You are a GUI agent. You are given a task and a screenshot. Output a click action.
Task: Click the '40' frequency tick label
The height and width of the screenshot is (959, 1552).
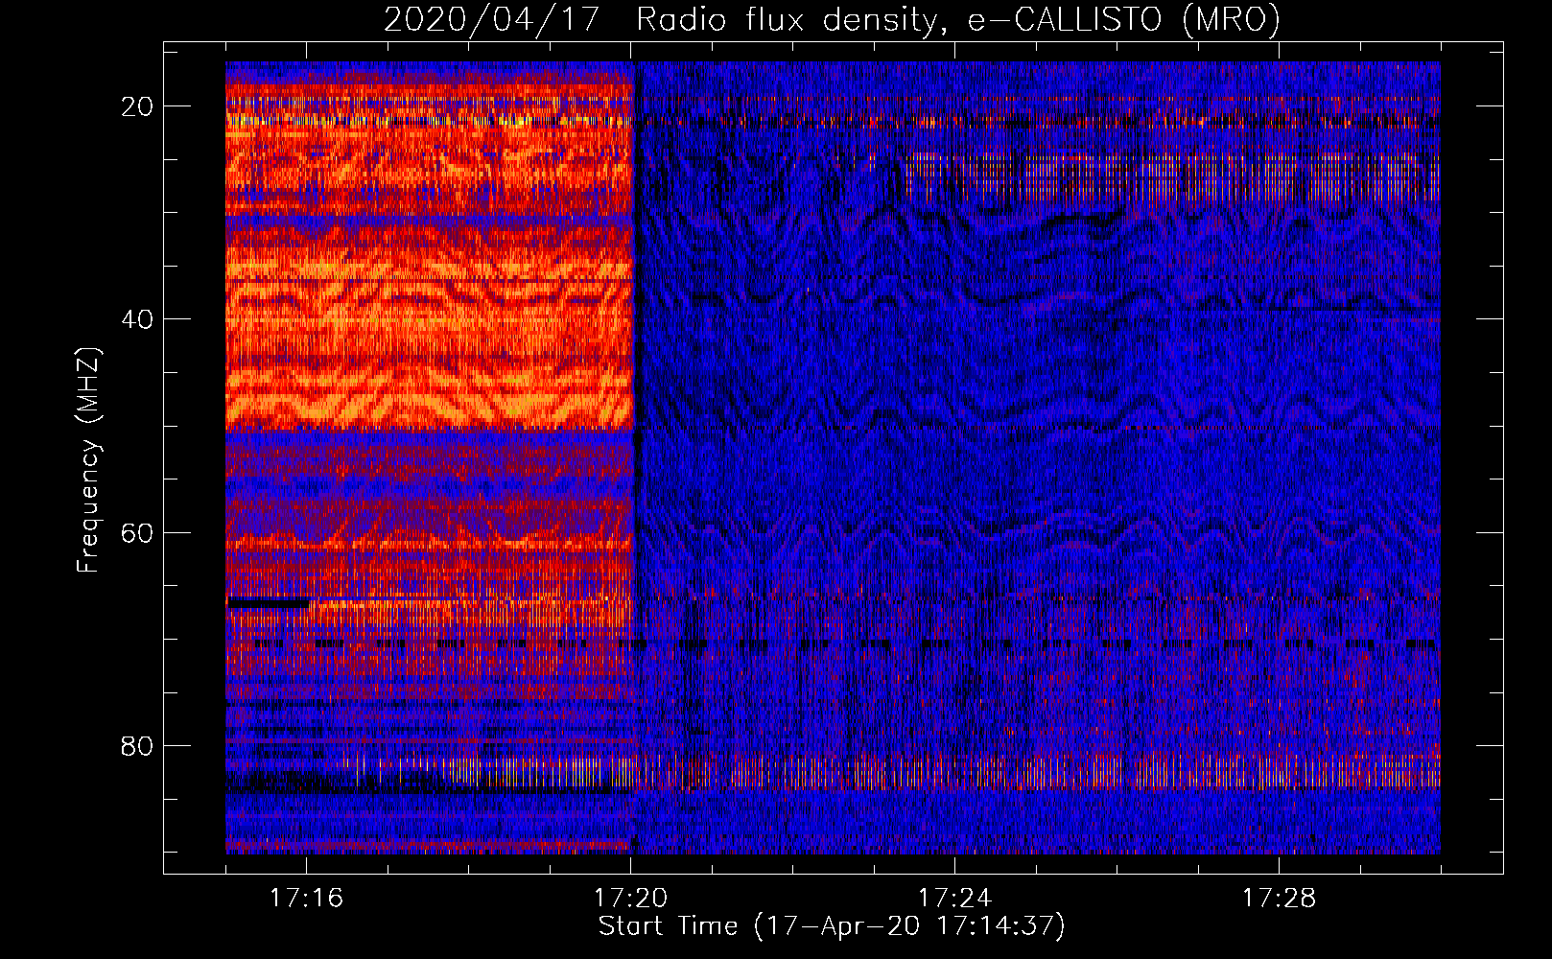[137, 319]
